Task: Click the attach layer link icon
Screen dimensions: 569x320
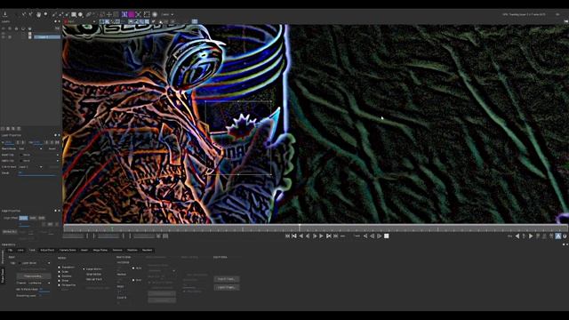Action: 88,14
